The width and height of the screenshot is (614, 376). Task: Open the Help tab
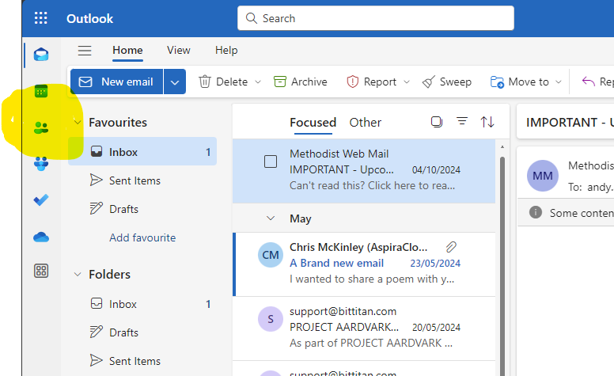pyautogui.click(x=226, y=50)
